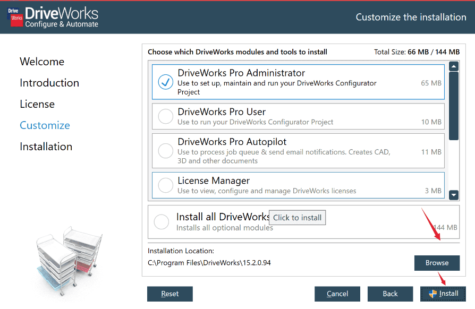Reset the module selections
This screenshot has width=475, height=309.
(x=169, y=294)
